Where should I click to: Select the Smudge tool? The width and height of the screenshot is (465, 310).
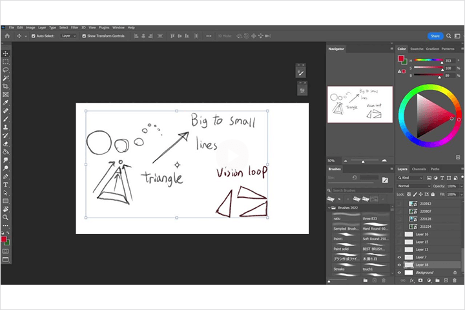tap(6, 160)
